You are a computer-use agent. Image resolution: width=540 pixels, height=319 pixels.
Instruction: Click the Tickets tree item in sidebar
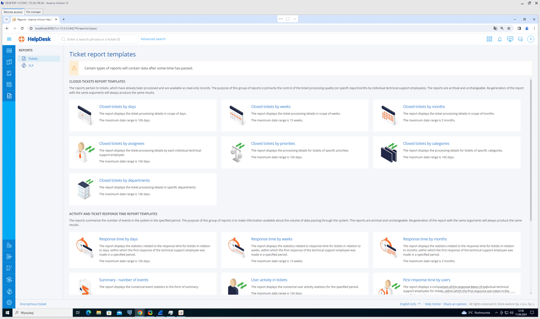(33, 58)
